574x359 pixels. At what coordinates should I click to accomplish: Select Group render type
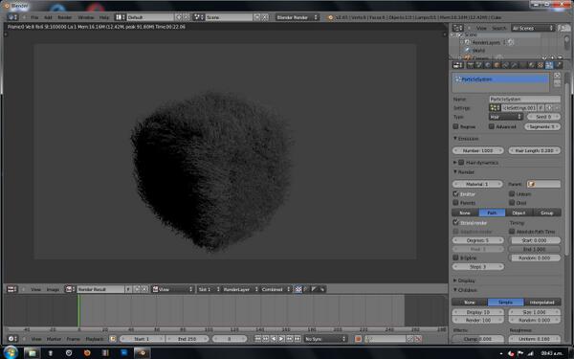pos(546,213)
